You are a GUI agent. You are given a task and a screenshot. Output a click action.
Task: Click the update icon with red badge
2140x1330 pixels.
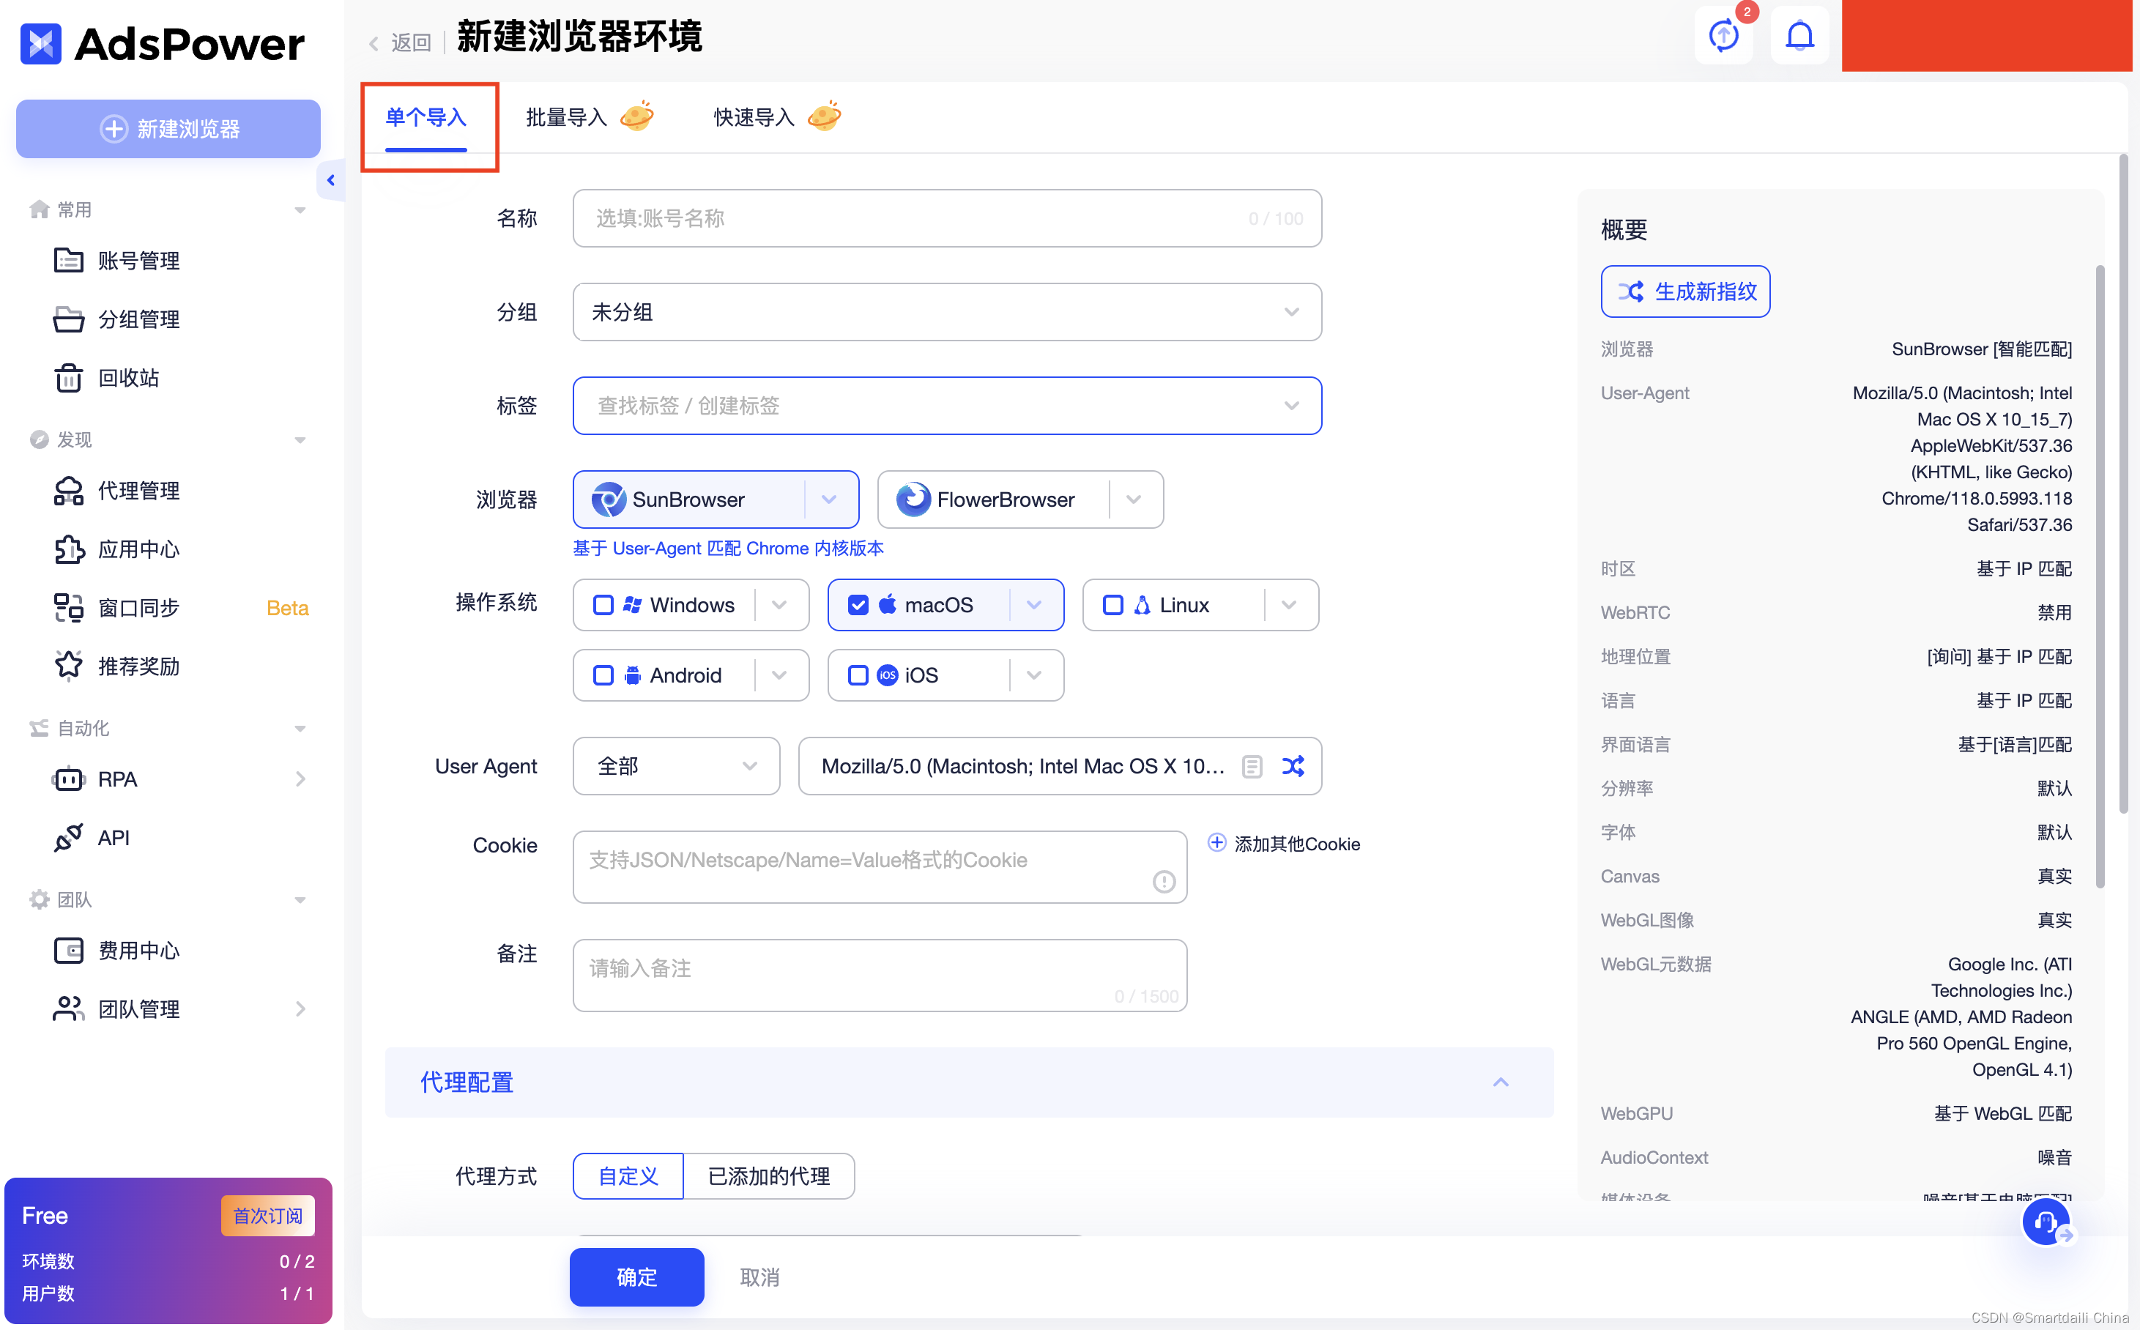click(1723, 36)
